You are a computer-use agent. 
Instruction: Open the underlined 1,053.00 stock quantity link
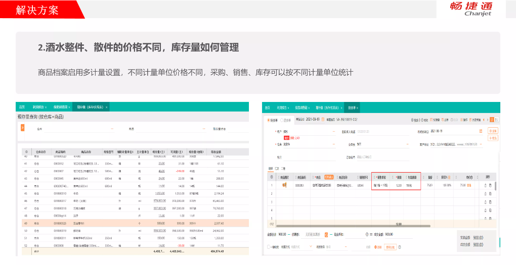click(x=159, y=194)
